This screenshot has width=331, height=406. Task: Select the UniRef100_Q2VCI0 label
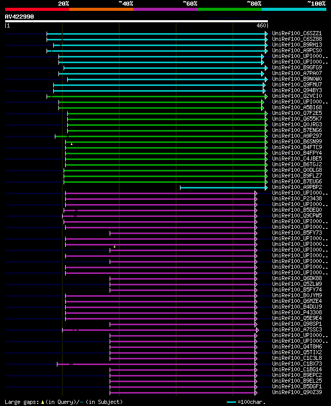[x=297, y=96]
